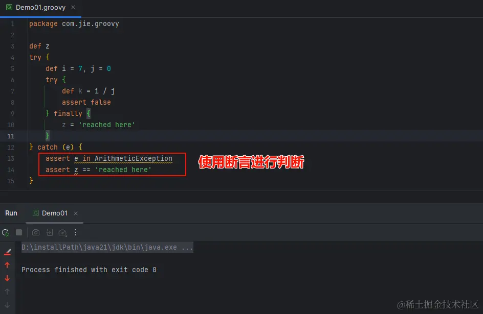Click line number 1 in the gutter
This screenshot has height=314, width=483.
[13, 23]
